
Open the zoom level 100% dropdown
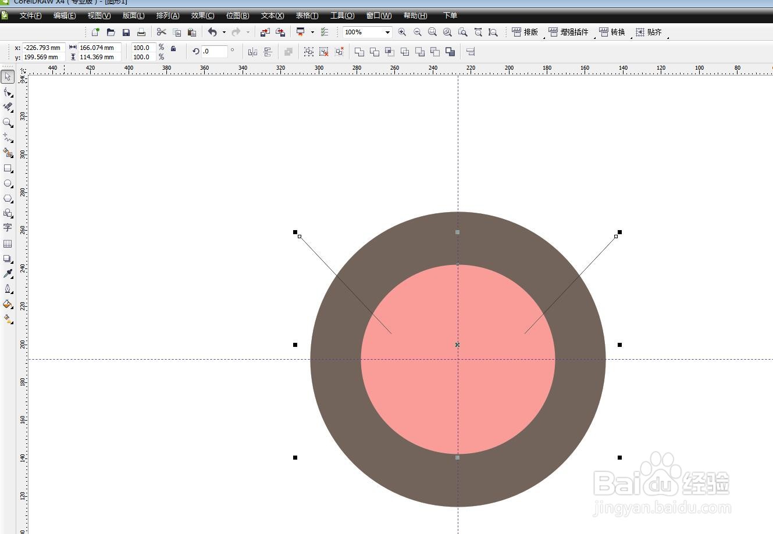click(387, 33)
